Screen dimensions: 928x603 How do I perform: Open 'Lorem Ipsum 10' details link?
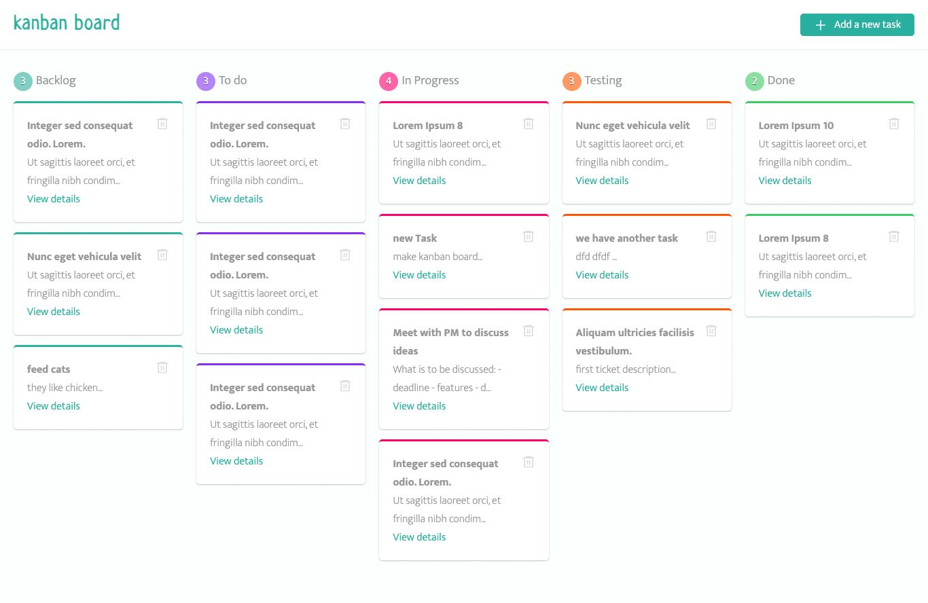(x=785, y=181)
